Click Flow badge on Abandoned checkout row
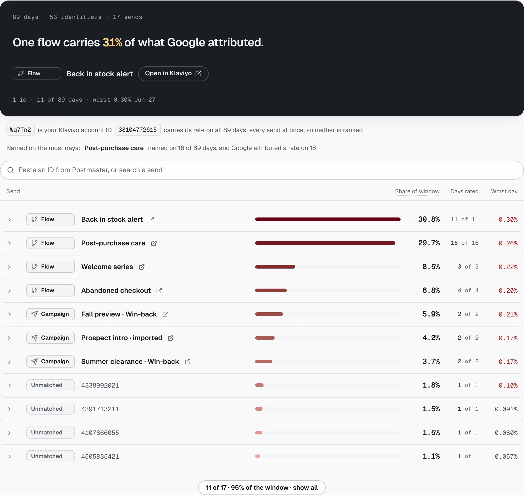The height and width of the screenshot is (495, 524). click(x=50, y=290)
